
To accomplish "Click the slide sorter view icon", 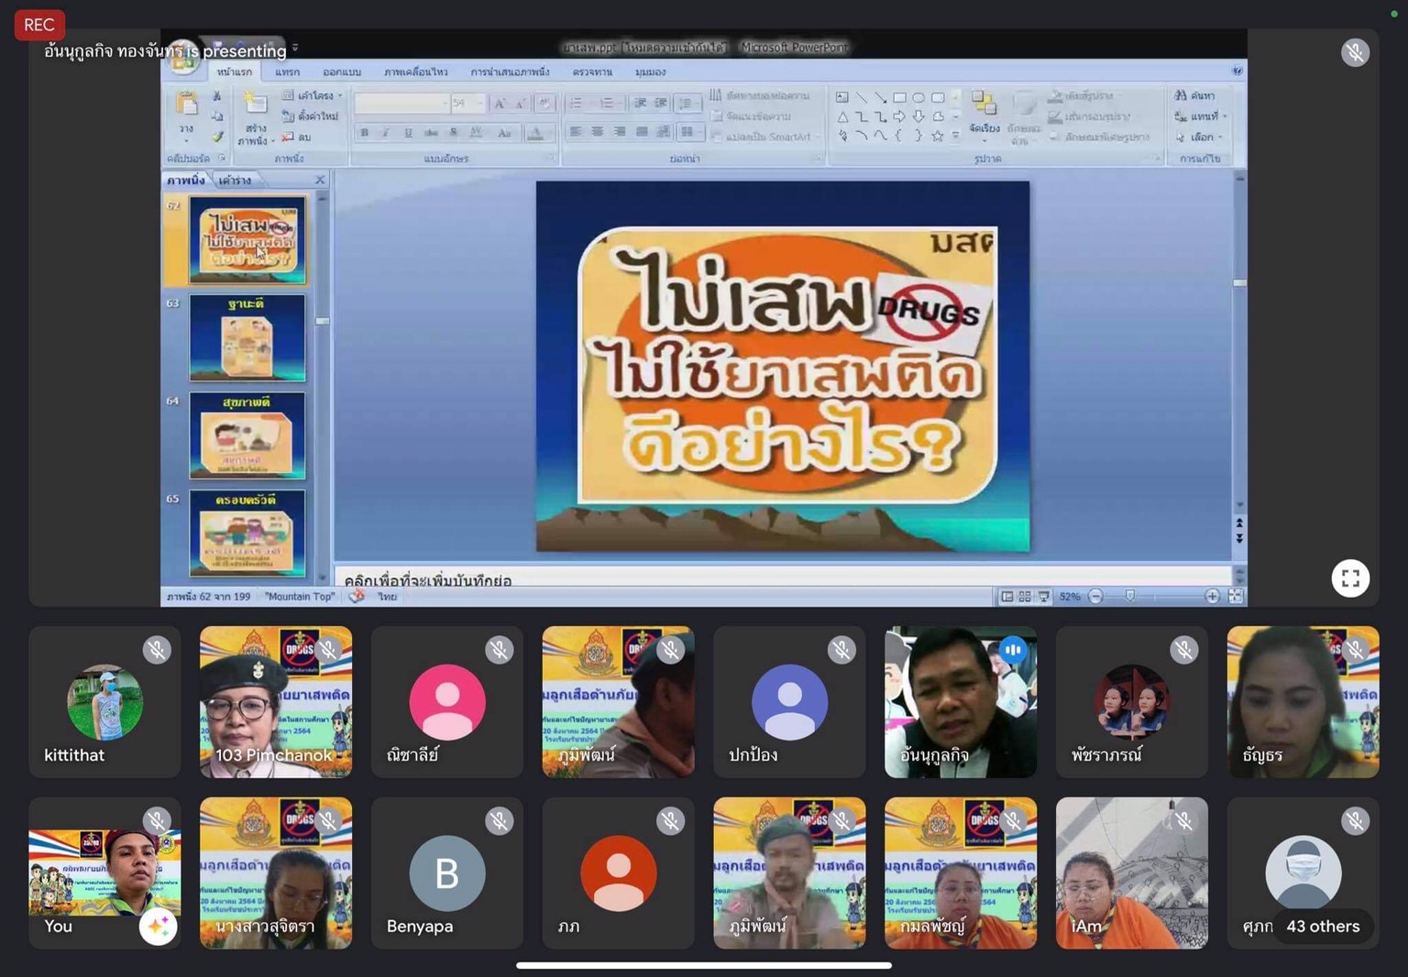I will [x=1025, y=597].
